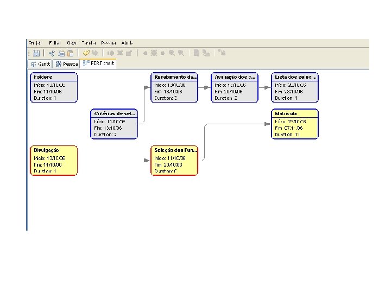Click the second magnifier zoom icon
The height and width of the screenshot is (293, 391).
click(x=181, y=53)
